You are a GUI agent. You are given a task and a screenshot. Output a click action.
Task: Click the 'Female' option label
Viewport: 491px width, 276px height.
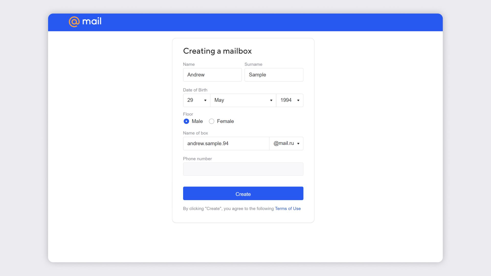tap(225, 121)
